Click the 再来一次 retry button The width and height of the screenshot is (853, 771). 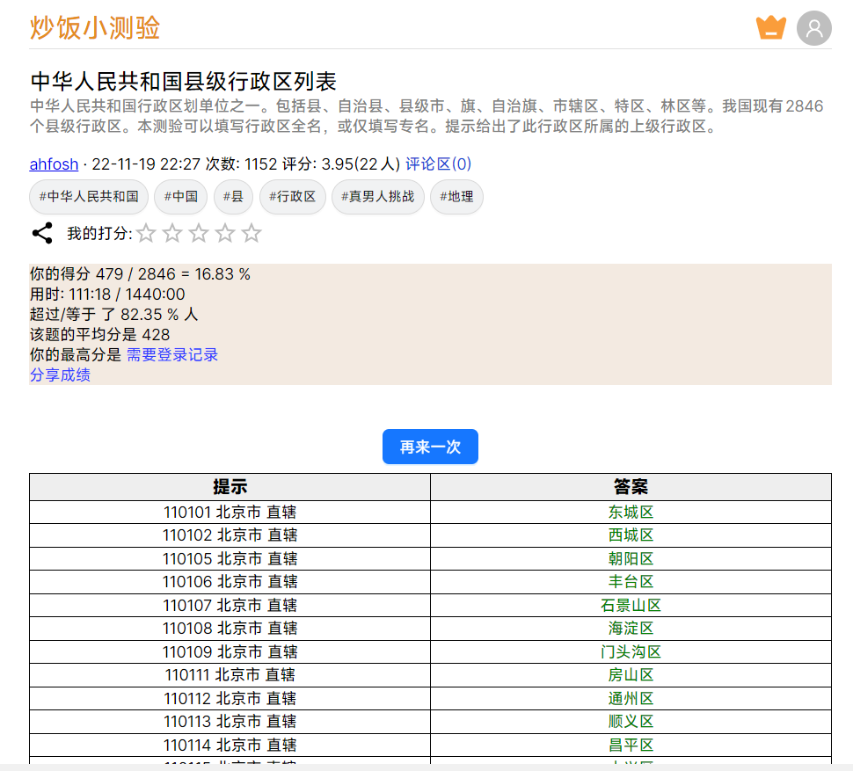tap(430, 447)
